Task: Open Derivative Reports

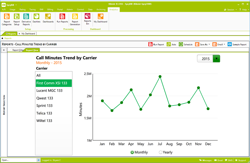Action: pos(26,19)
